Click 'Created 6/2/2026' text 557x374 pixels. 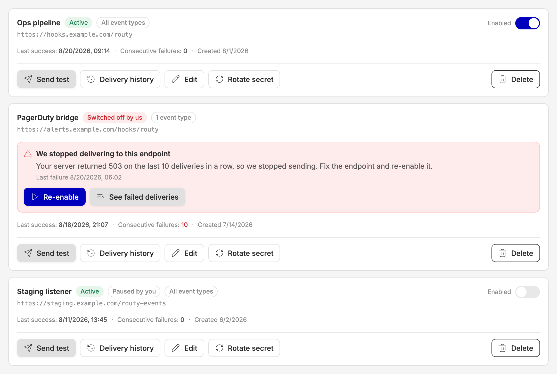220,320
